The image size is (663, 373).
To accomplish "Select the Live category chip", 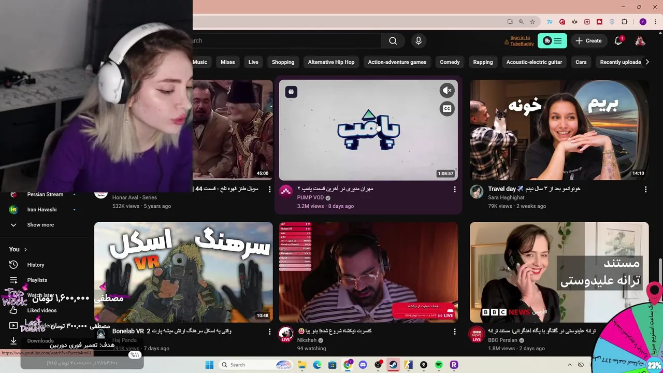I will point(253,62).
